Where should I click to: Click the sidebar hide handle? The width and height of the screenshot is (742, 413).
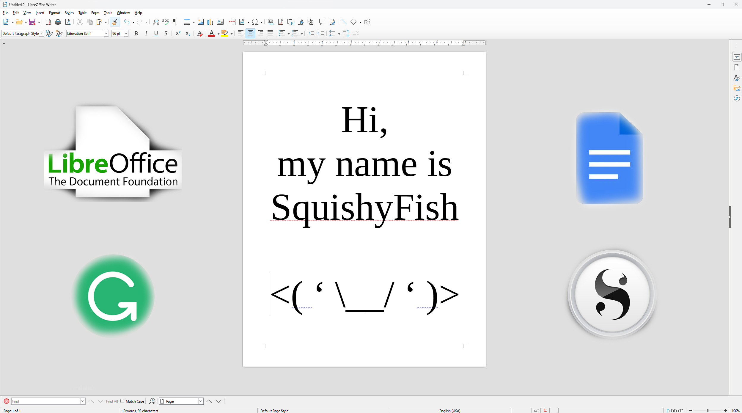(730, 217)
